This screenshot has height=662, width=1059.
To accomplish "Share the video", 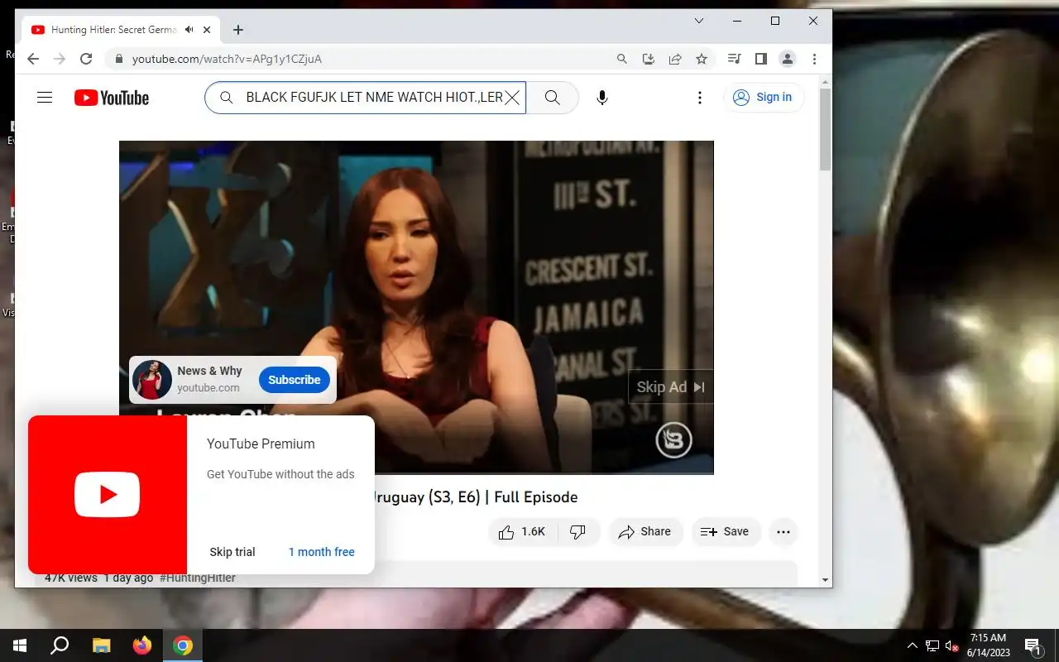I will pyautogui.click(x=645, y=532).
